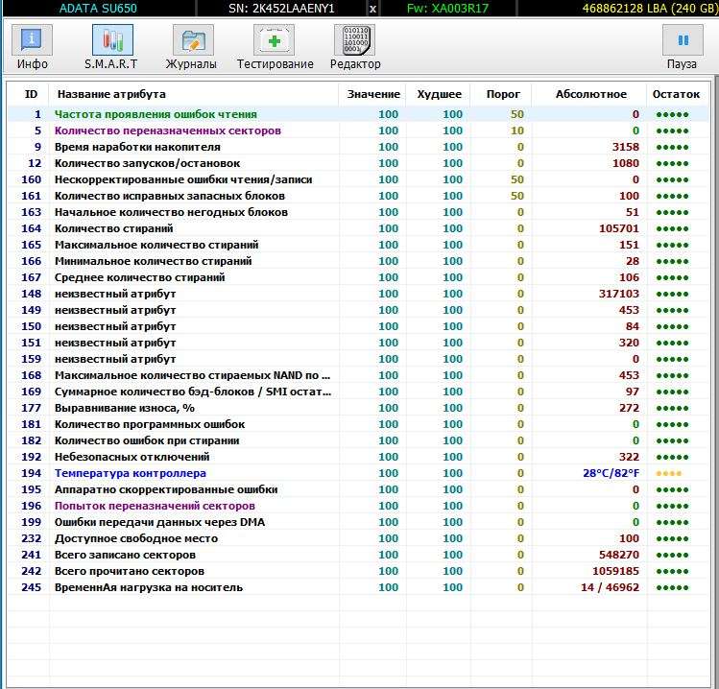Click the Пауза pause button
This screenshot has width=719, height=689.
pos(683,40)
